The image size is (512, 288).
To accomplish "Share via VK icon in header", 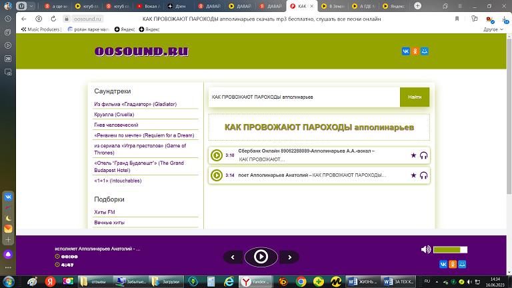I will pos(405,51).
